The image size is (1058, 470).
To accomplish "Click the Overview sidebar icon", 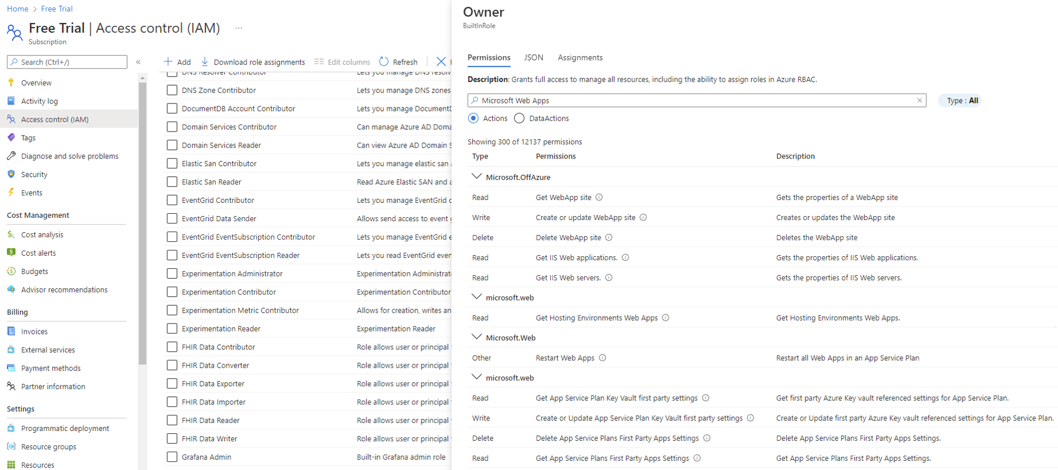I will [11, 82].
